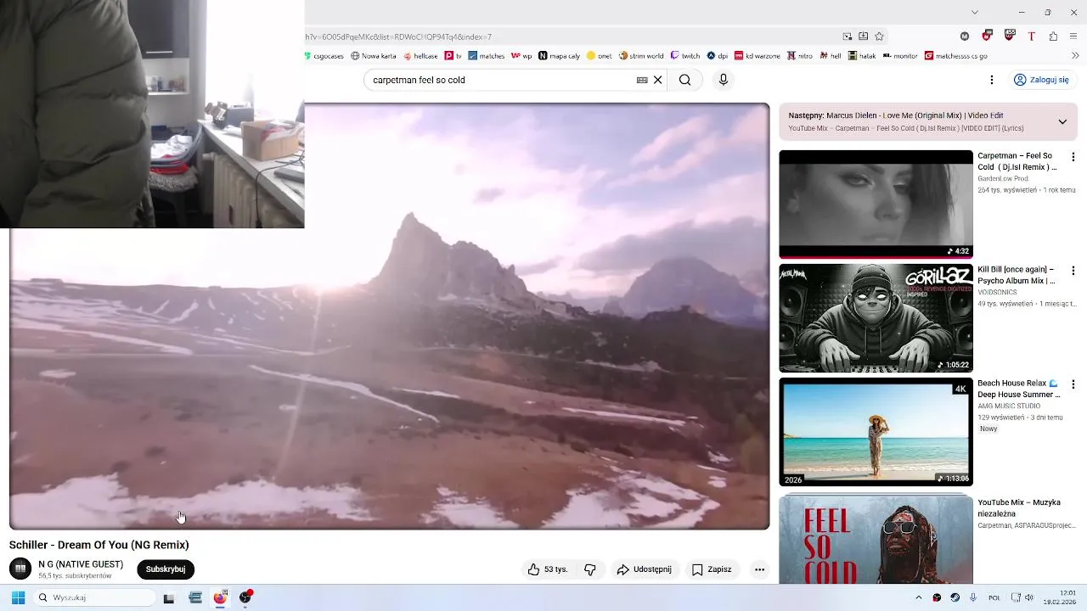1087x611 pixels.
Task: Open the monitor bookmark
Action: coord(900,56)
